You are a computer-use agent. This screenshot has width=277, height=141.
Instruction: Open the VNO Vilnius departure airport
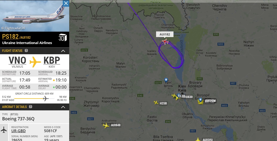tap(17, 62)
